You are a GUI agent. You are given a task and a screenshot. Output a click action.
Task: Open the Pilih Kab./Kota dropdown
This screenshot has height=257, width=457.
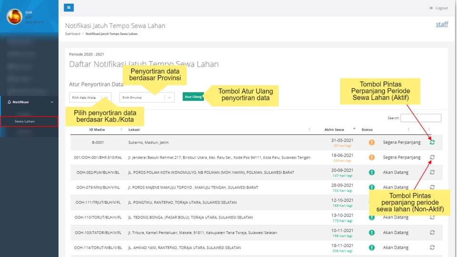(x=90, y=98)
